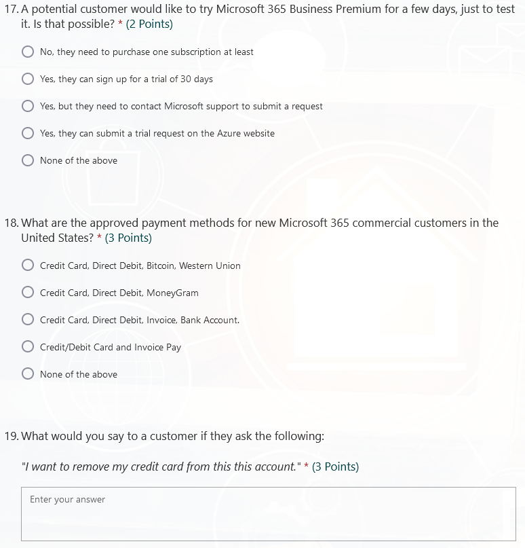Select "None of the above" for question 17
The height and width of the screenshot is (548, 525).
pos(28,160)
